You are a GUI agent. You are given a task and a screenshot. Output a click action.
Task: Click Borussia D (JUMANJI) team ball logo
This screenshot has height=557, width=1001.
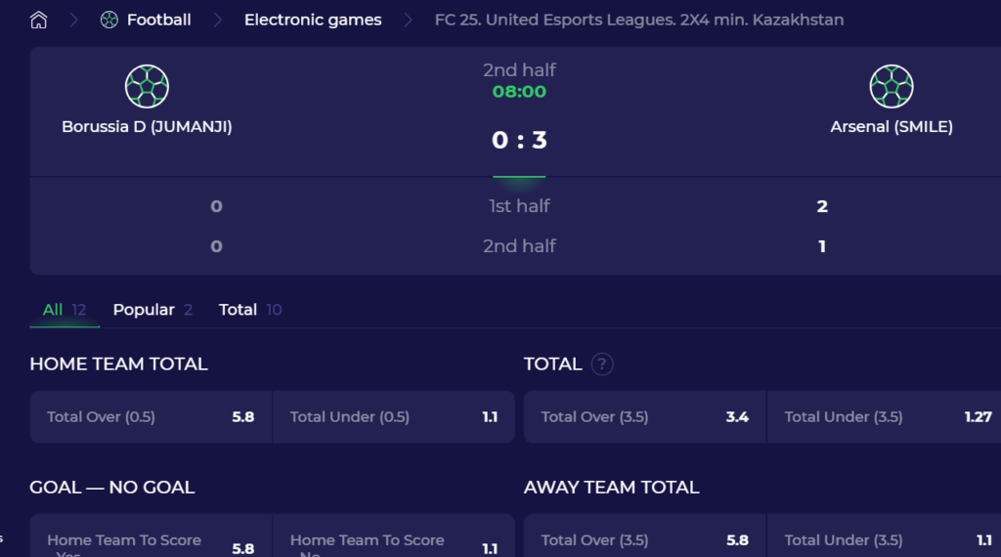[x=147, y=86]
